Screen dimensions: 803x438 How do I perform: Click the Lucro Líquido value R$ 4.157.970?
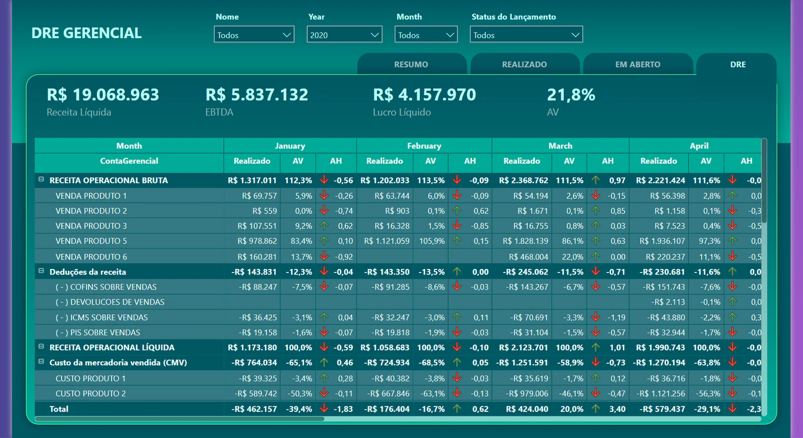pyautogui.click(x=425, y=94)
